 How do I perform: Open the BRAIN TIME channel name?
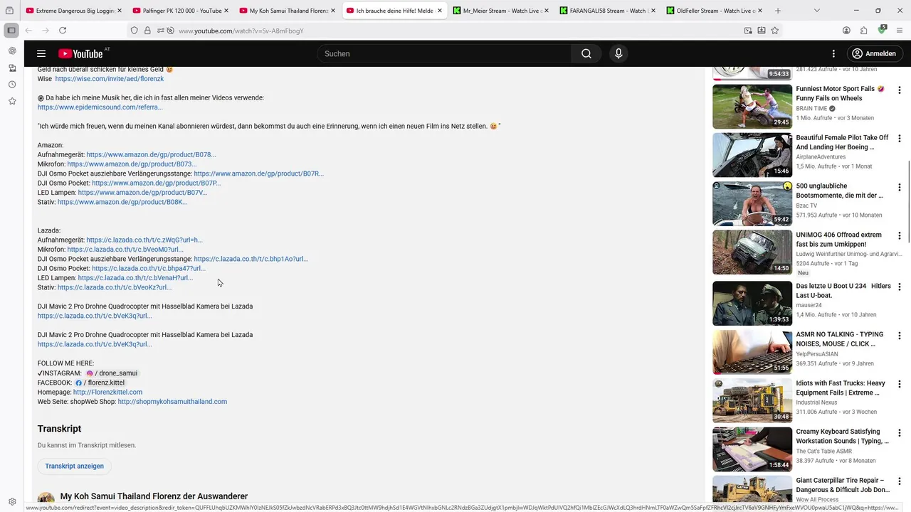pyautogui.click(x=811, y=109)
